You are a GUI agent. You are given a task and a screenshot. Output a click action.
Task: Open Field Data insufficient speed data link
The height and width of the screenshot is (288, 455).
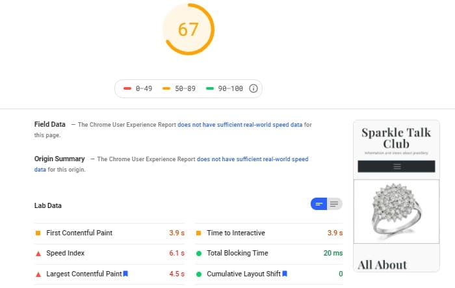240,125
